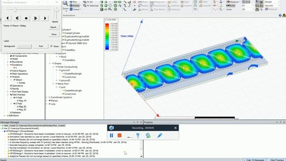Click the Thru Mirror duplicate tool
The width and height of the screenshot is (286, 161).
158,9
